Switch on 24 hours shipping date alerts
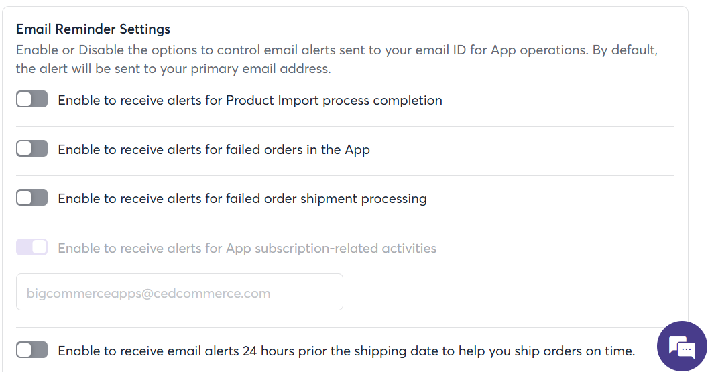The height and width of the screenshot is (372, 708). (32, 350)
